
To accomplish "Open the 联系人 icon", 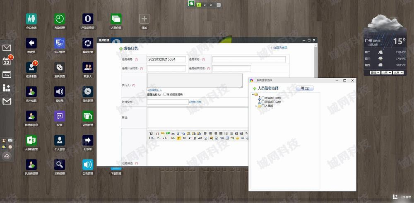I will tap(88, 67).
